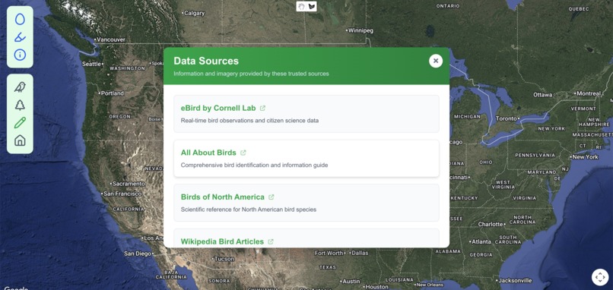Click the QUEBEC province label on the map
Viewport: 613px width, 290px height.
[580, 8]
